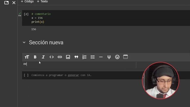Viewport: 190px width, 107px height.
Task: Add a bulleted list
Action: [93, 57]
